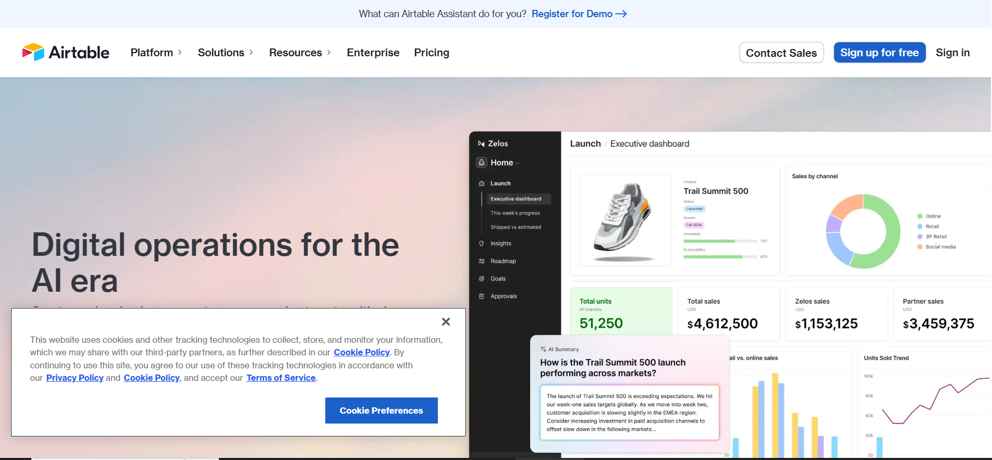Select Executive dashboard in sidebar
992x460 pixels.
(519, 199)
